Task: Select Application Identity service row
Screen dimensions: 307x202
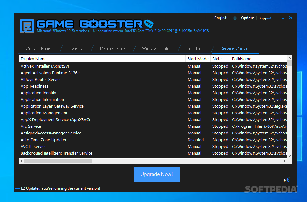Action: click(153, 93)
